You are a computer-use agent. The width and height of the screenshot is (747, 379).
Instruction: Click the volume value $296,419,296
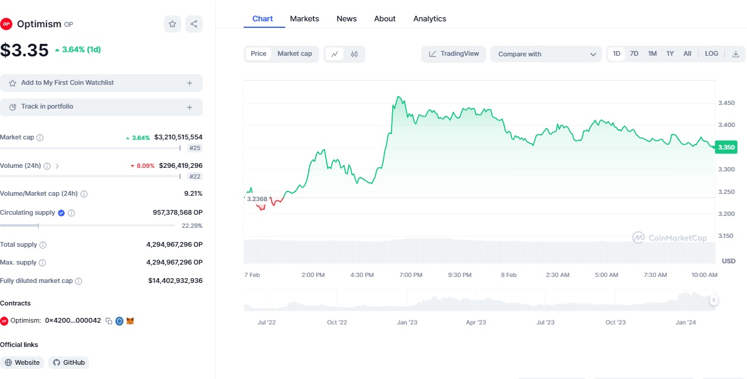(x=181, y=166)
